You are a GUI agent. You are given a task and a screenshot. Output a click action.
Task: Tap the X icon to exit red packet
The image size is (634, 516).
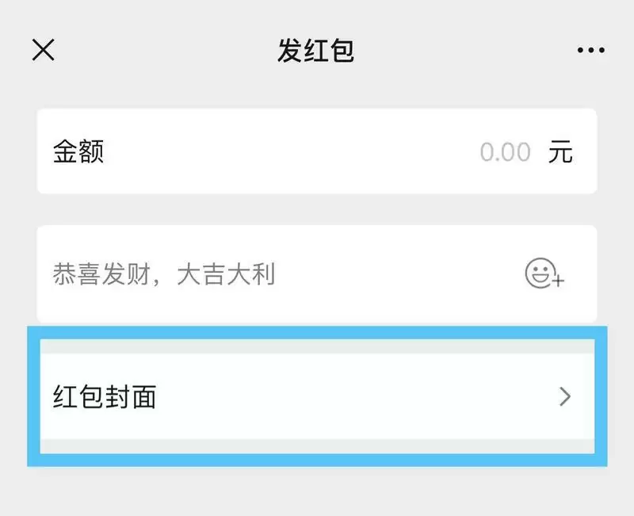point(44,49)
